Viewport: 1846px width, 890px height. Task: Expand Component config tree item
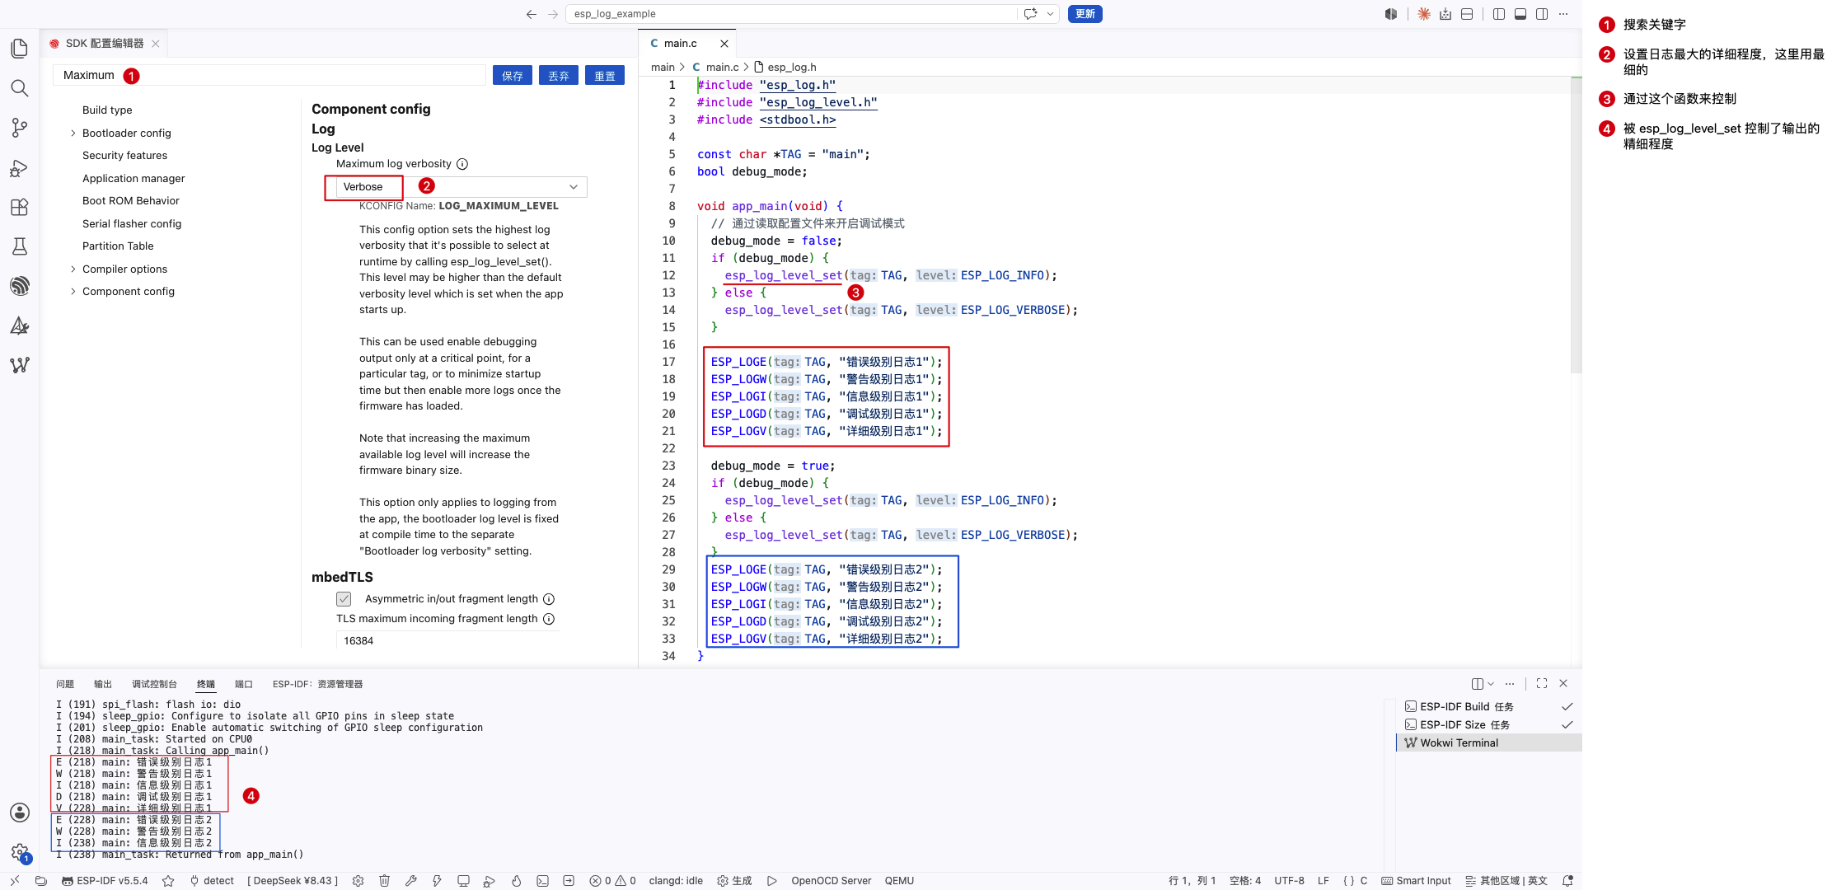point(73,291)
